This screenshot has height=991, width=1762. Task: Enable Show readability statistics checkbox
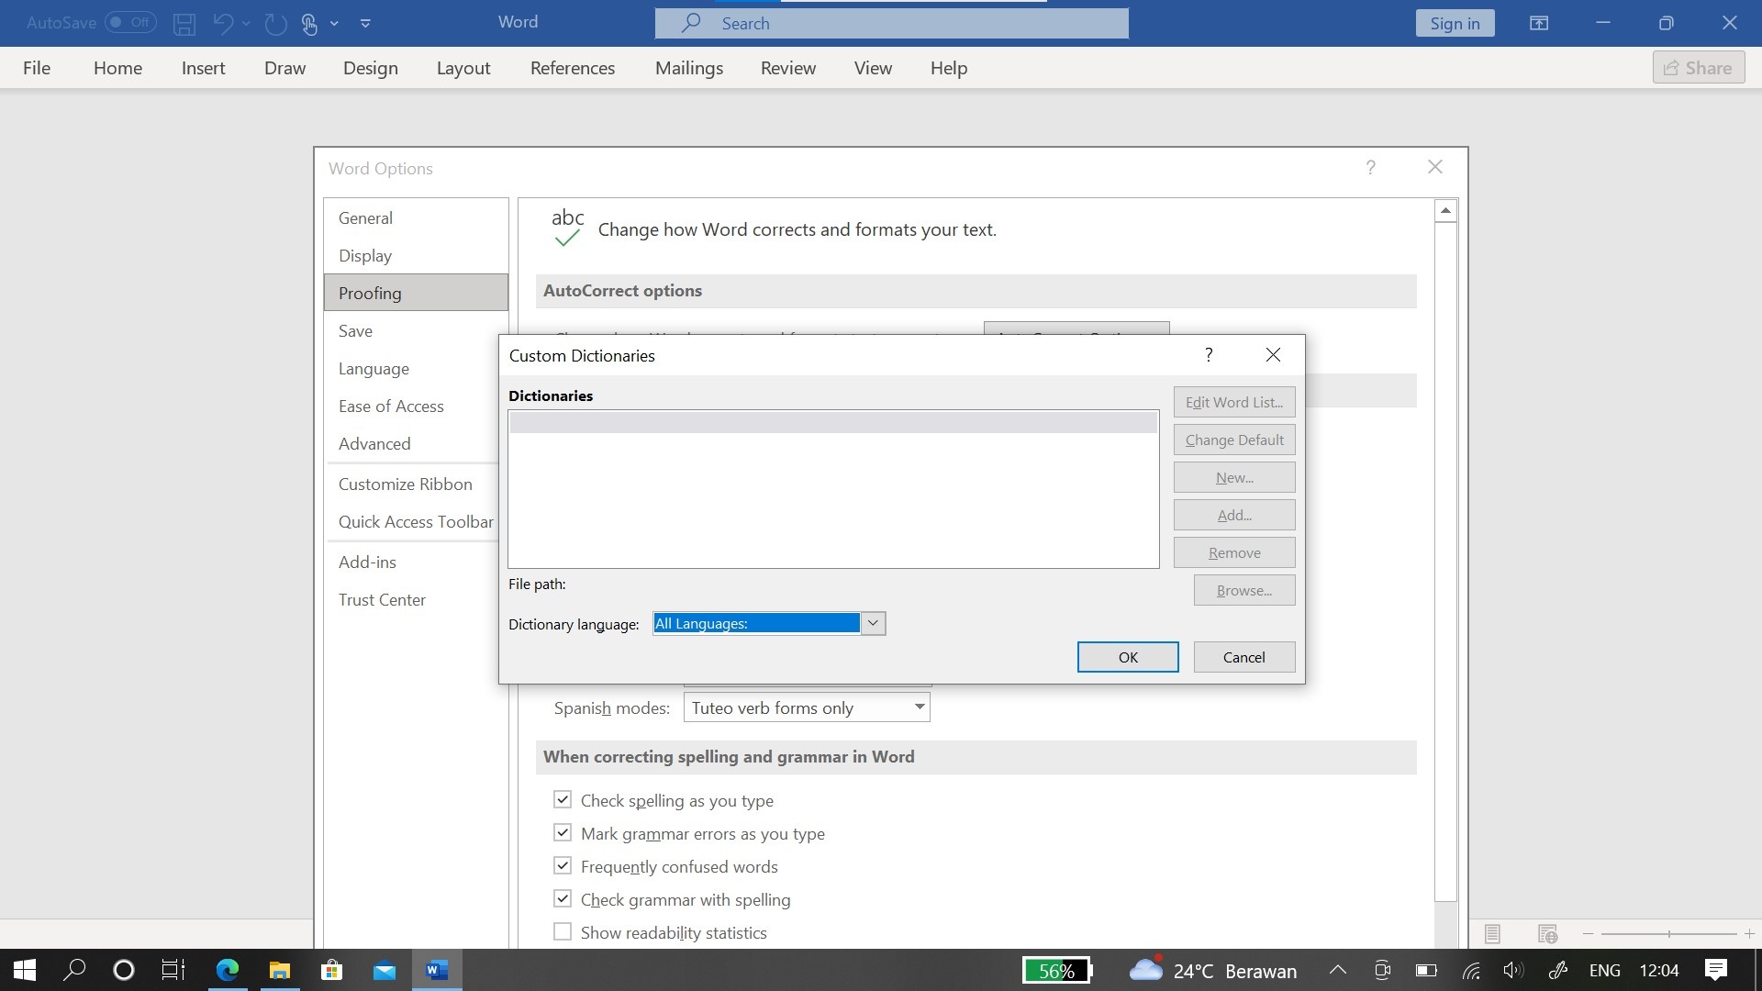(x=563, y=932)
